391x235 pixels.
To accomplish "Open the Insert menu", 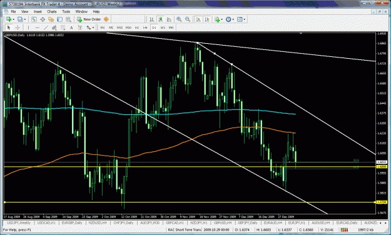I will [38, 11].
